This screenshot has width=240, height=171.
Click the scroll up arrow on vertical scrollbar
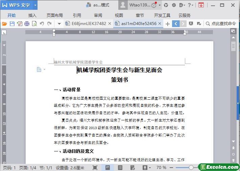coord(233,38)
